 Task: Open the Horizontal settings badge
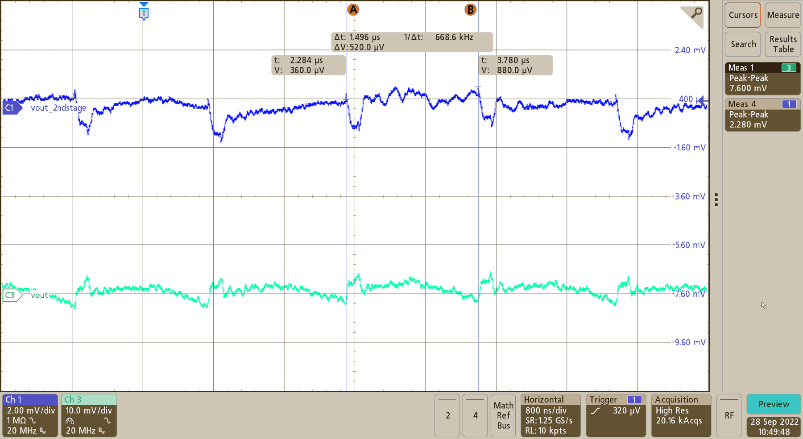click(550, 415)
